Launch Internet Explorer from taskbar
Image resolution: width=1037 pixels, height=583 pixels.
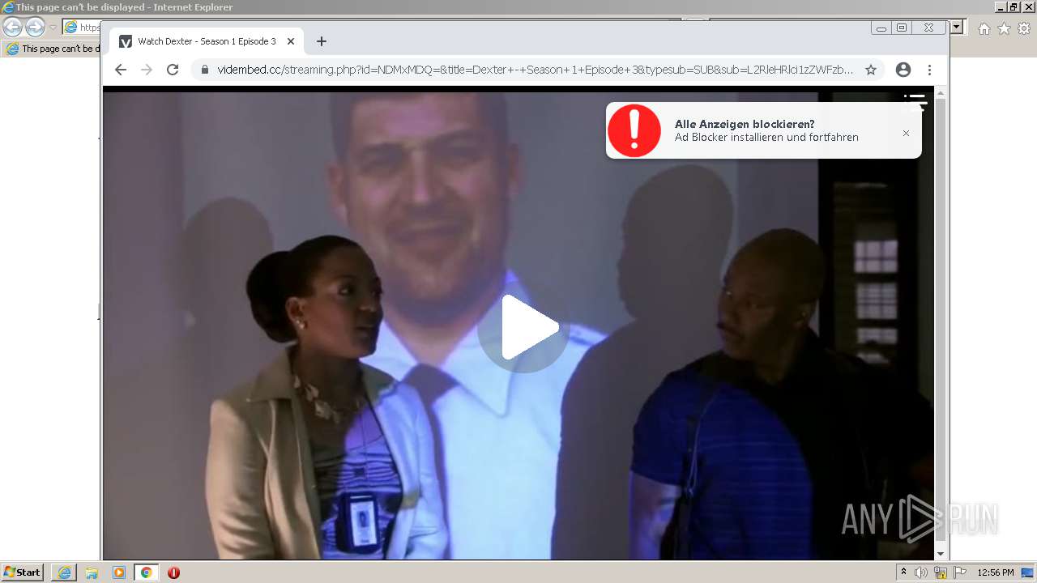(64, 572)
